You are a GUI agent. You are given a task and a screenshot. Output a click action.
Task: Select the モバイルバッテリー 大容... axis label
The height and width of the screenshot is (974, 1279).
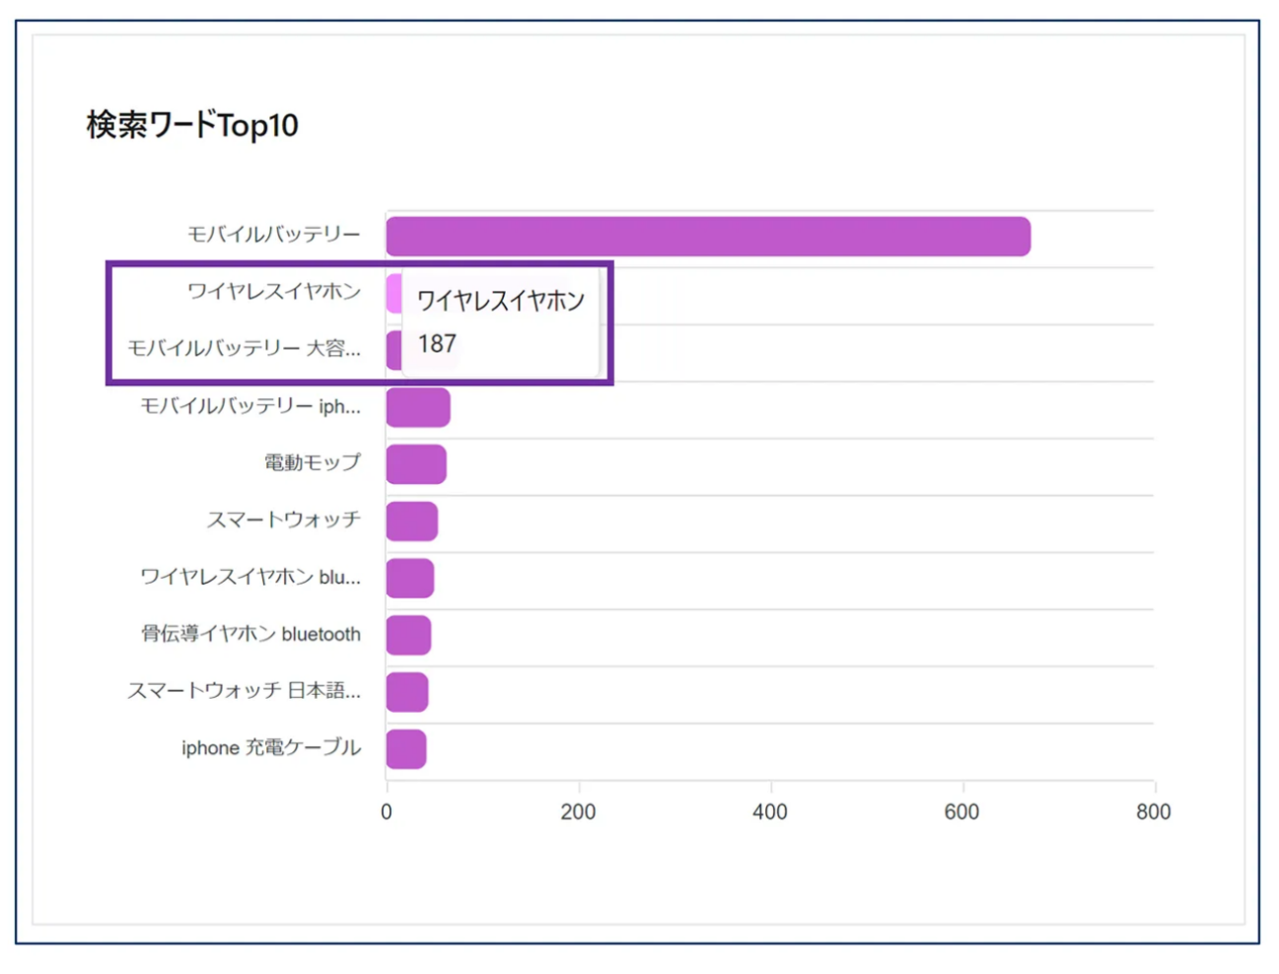coord(244,348)
